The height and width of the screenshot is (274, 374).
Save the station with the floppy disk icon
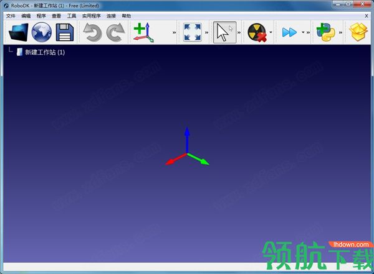65,32
